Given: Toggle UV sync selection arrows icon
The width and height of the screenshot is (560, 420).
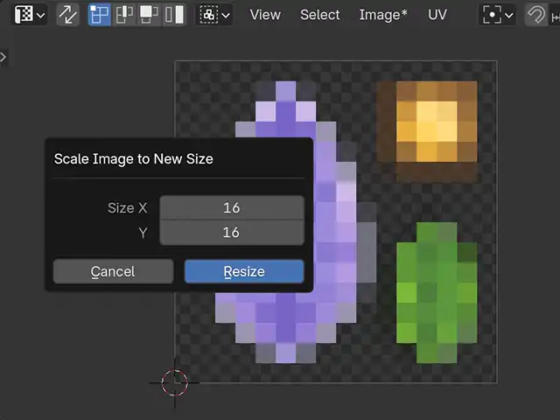Looking at the screenshot, I should (68, 15).
